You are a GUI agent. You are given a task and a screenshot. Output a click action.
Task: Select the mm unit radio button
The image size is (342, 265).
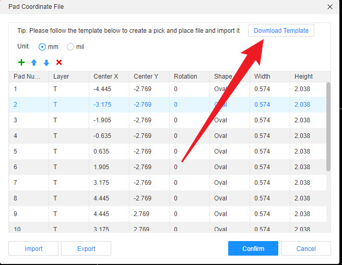click(42, 47)
